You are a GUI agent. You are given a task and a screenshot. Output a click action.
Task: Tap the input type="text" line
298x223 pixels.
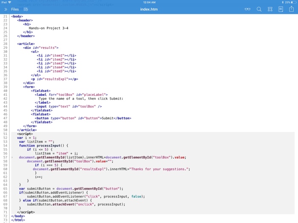(x=68, y=106)
